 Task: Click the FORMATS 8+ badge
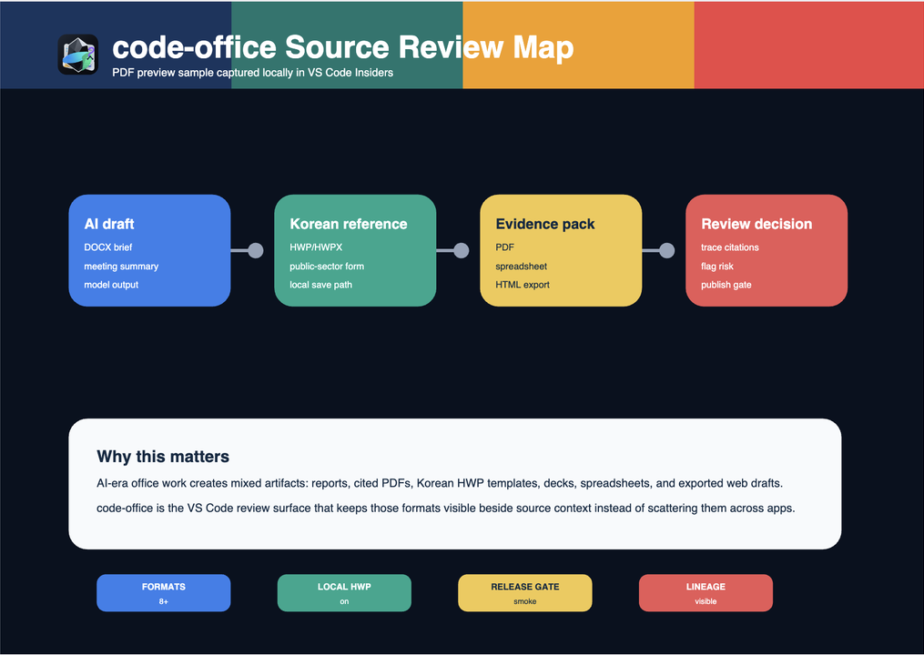164,593
